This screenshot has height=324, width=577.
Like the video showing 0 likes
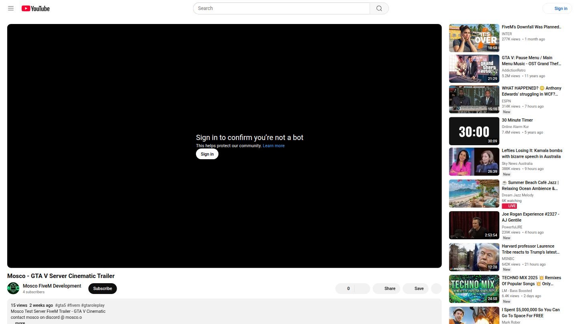(345, 288)
